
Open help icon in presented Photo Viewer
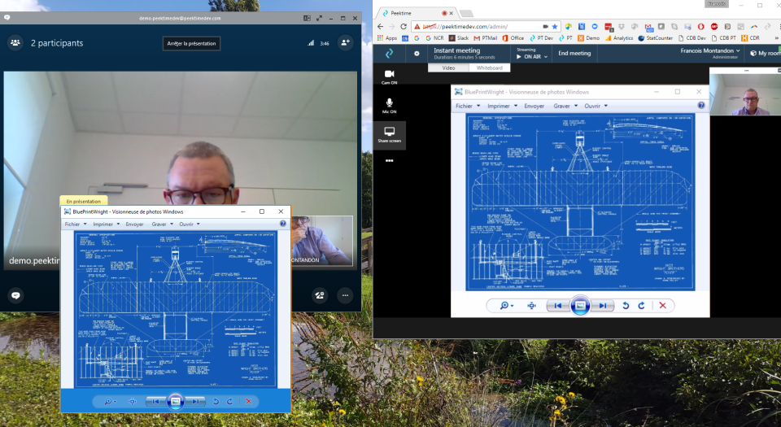click(x=283, y=224)
